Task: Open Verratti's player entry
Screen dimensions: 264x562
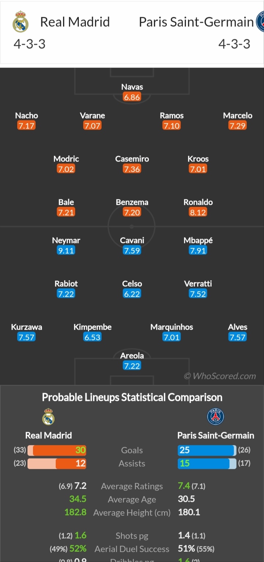Action: tap(198, 289)
